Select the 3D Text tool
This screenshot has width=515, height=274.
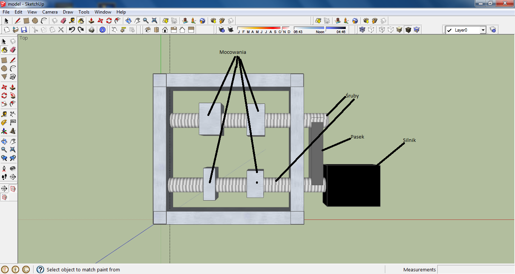point(13,131)
